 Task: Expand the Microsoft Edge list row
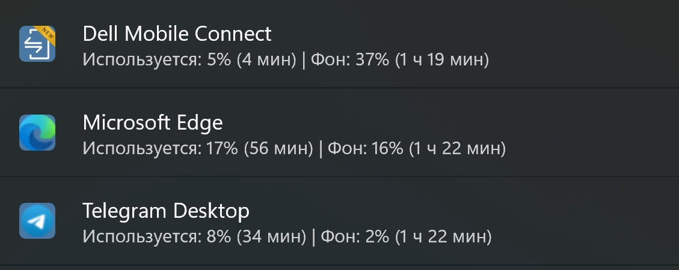click(339, 132)
